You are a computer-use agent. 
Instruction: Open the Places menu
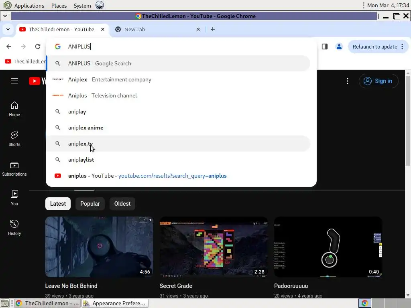[x=59, y=6]
